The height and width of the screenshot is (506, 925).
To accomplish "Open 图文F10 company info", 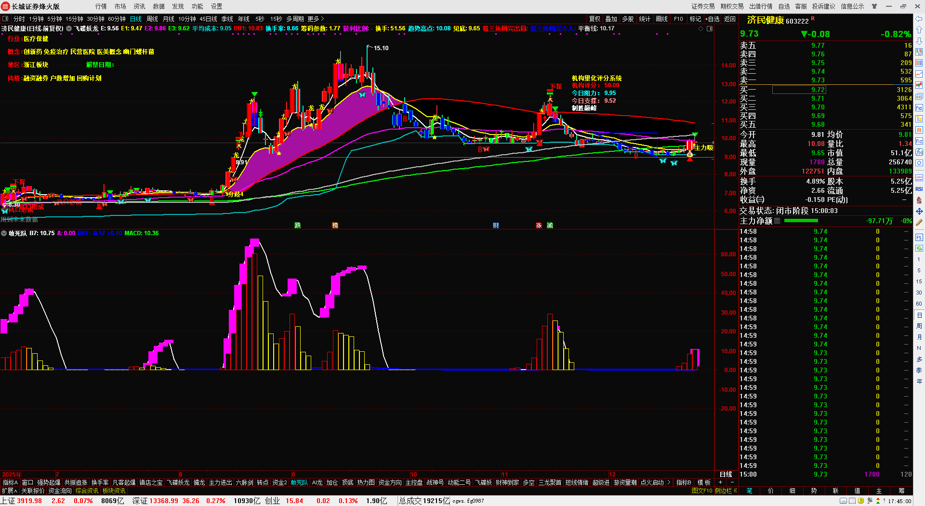I will 702,491.
